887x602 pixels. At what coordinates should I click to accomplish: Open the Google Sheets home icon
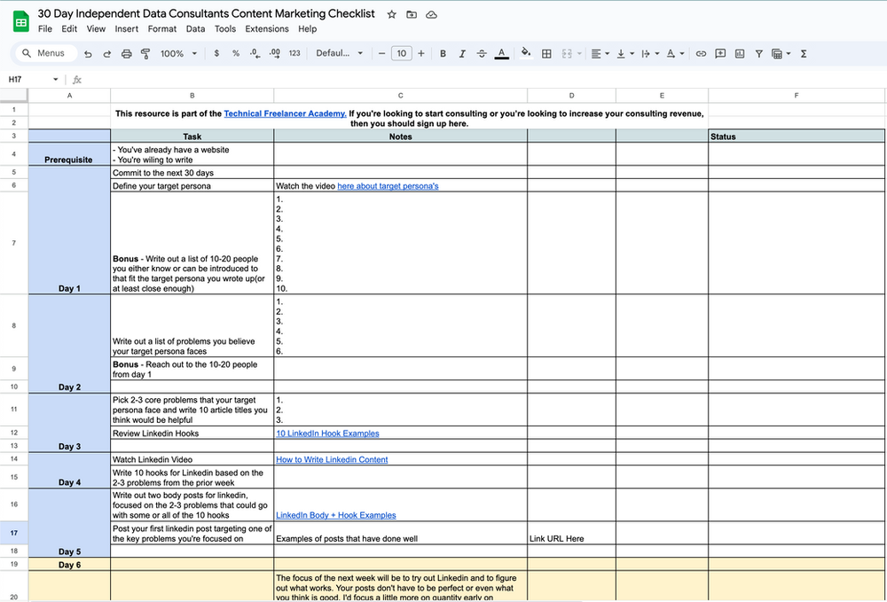(21, 21)
